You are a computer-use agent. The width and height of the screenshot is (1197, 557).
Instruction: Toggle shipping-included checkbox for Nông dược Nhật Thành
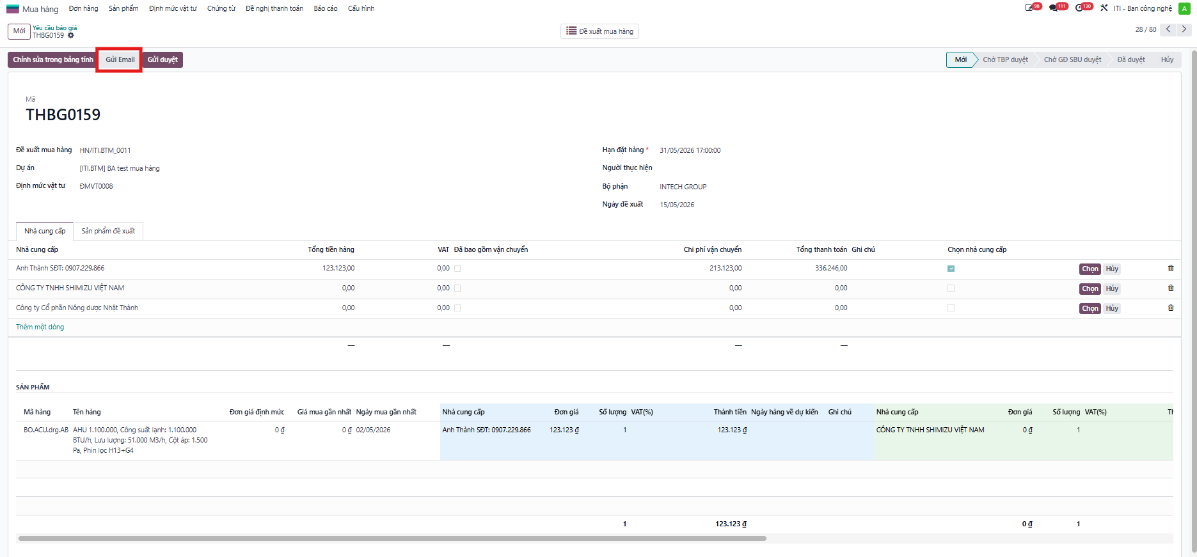pos(457,308)
